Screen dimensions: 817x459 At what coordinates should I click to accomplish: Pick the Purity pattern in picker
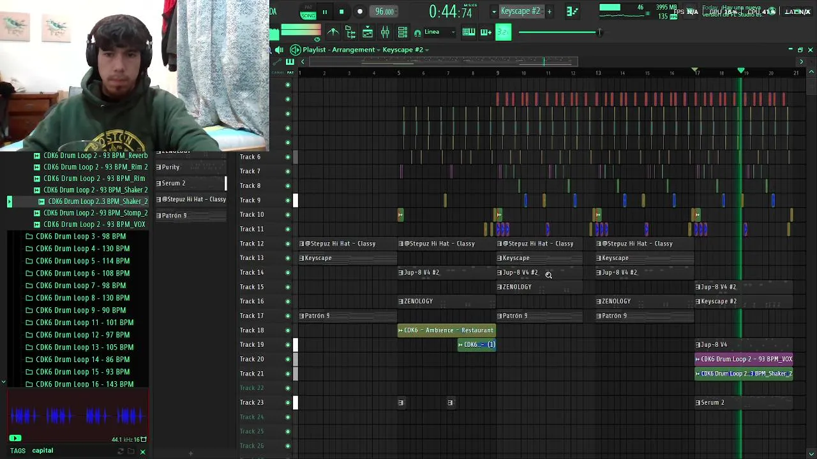pos(190,167)
